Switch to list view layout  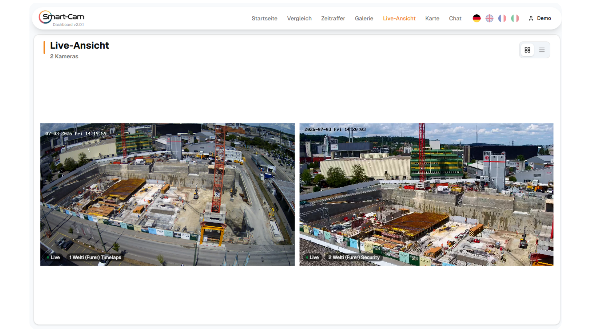[542, 50]
